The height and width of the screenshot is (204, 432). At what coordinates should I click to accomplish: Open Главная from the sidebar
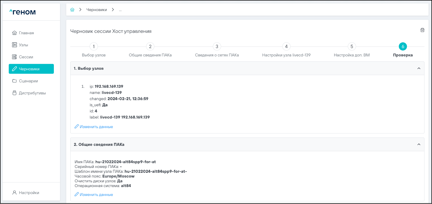coord(26,33)
